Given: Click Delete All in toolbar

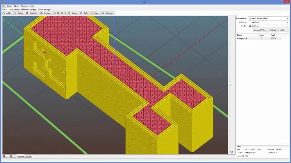Looking at the screenshot, I should point(32,13).
